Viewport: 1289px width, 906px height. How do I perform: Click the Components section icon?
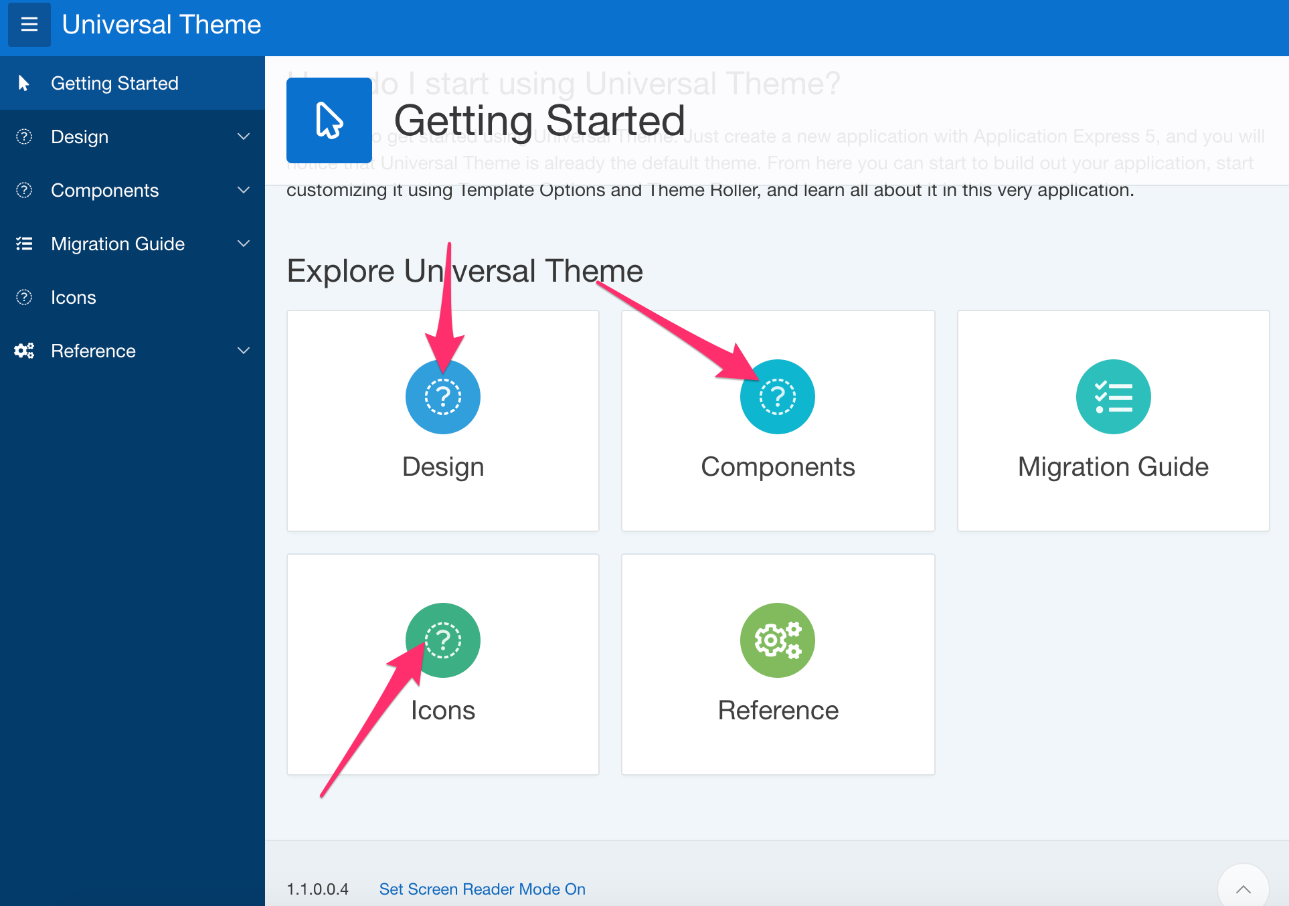tap(778, 395)
